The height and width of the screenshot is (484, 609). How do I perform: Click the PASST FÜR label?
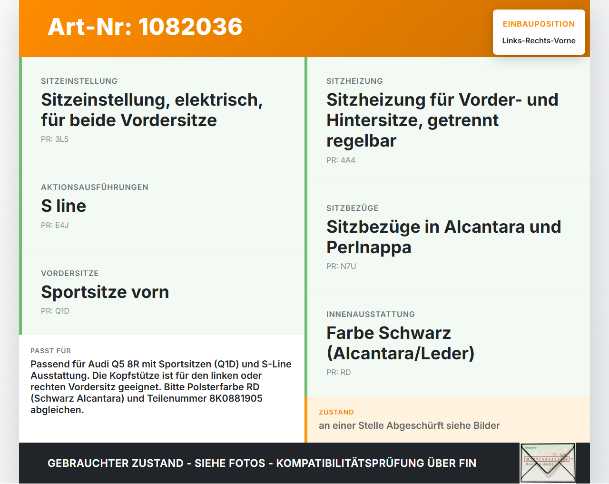(x=50, y=351)
